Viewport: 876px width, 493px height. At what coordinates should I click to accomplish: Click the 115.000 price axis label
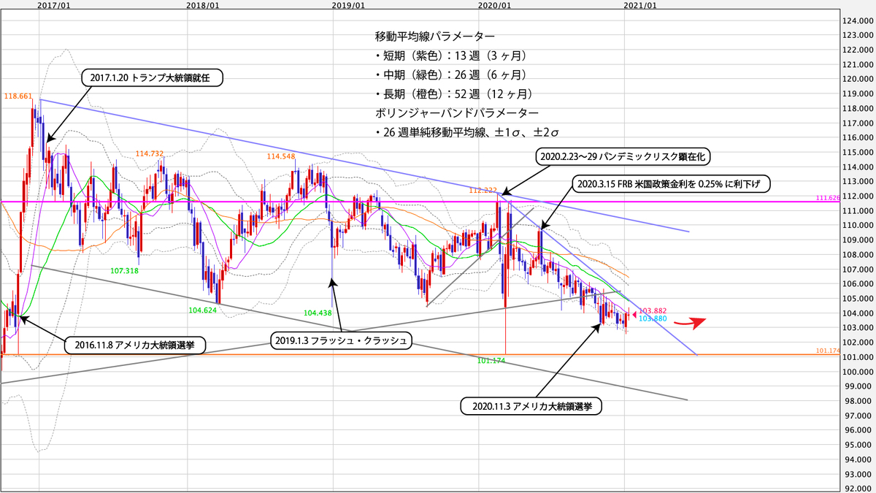tap(856, 152)
